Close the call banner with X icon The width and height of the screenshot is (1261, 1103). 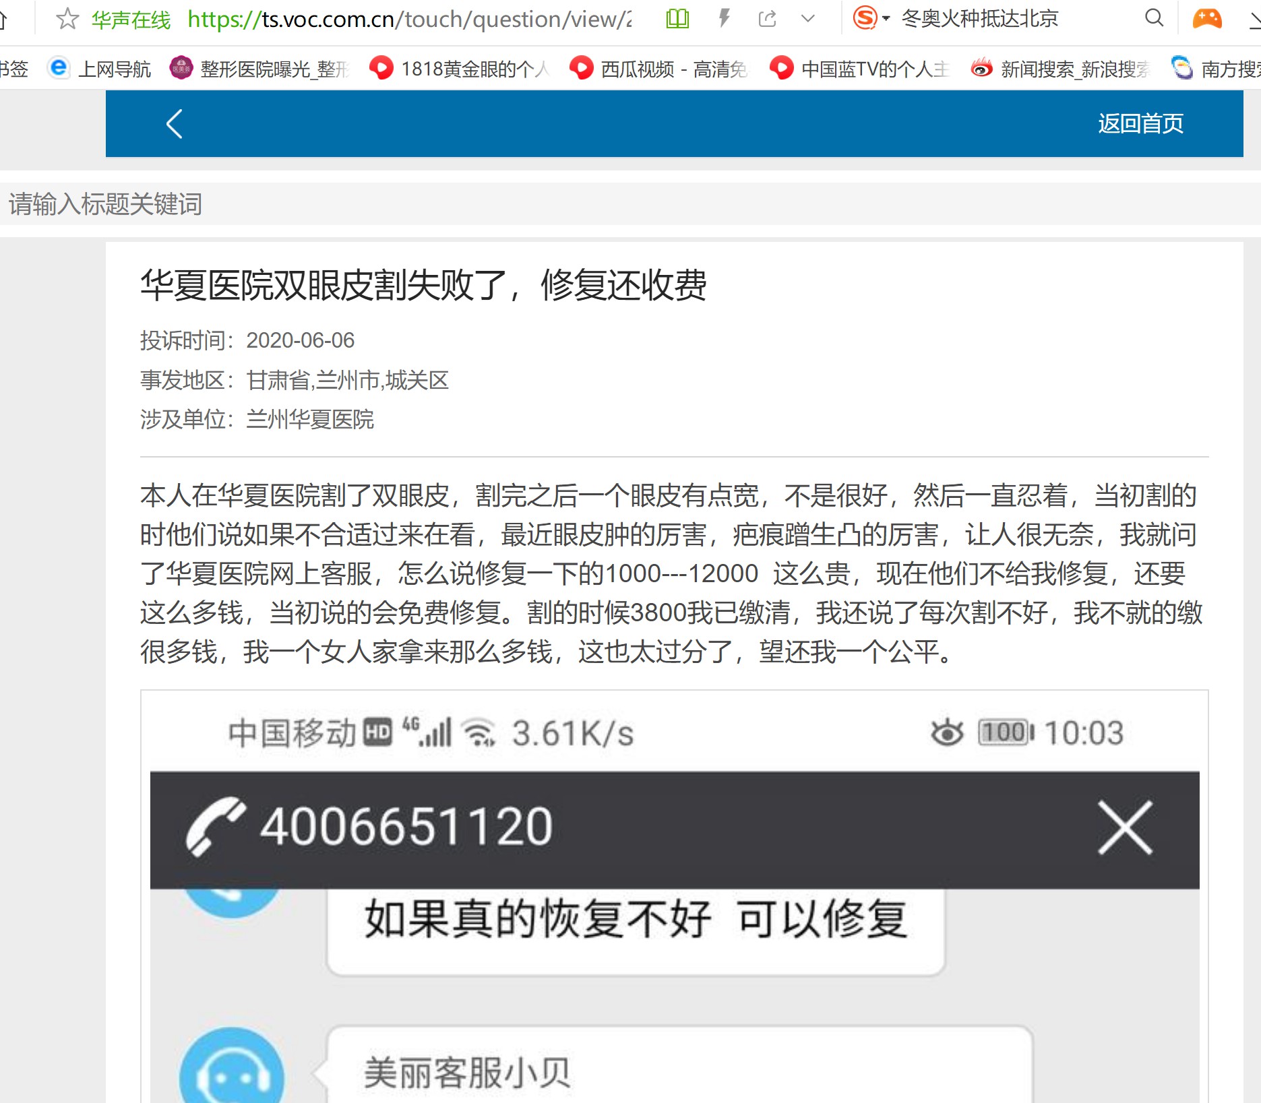[x=1125, y=827]
